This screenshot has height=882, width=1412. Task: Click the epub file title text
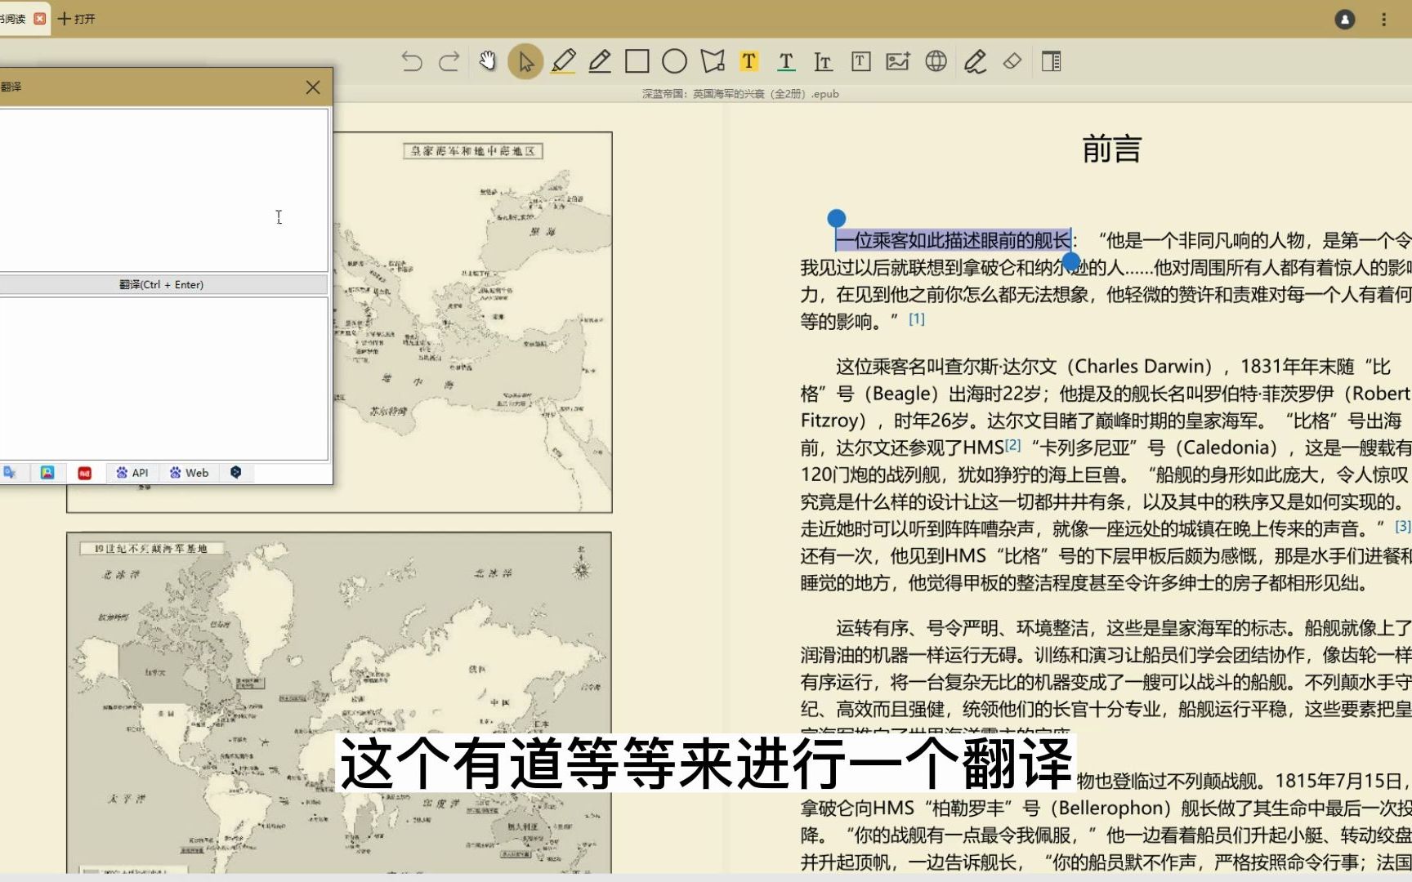point(740,94)
